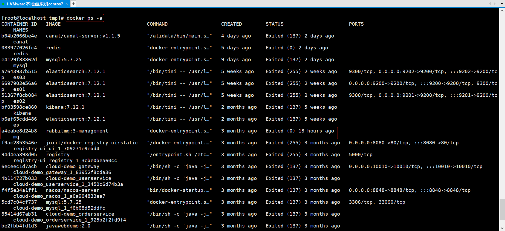
Task: Click container ID b6ef63cdd486
Action: [19, 119]
